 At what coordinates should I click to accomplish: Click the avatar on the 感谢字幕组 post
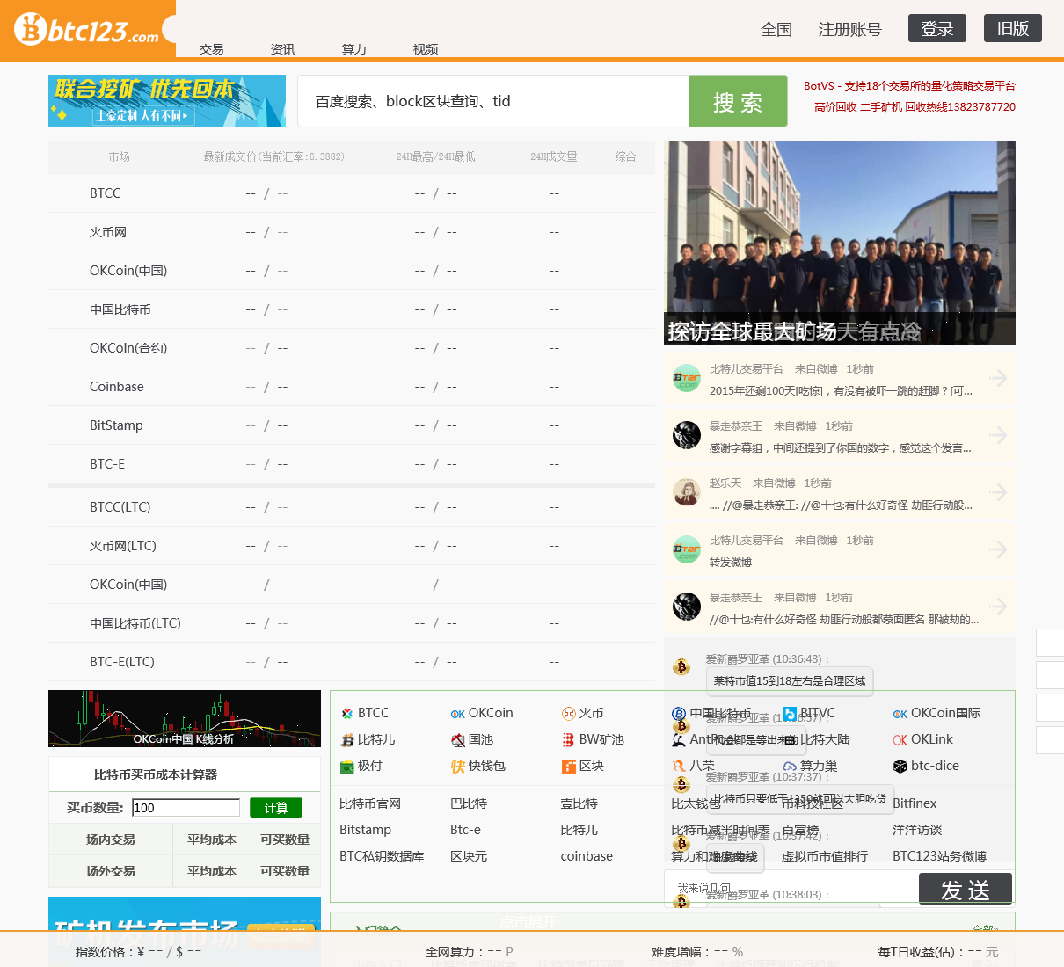pyautogui.click(x=687, y=435)
